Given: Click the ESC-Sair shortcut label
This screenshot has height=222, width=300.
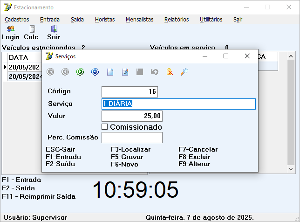Looking at the screenshot, I should [60, 149].
